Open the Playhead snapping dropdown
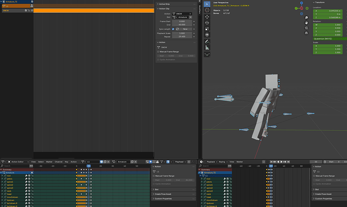Viewport: 347px width, 207px height. coord(181,162)
